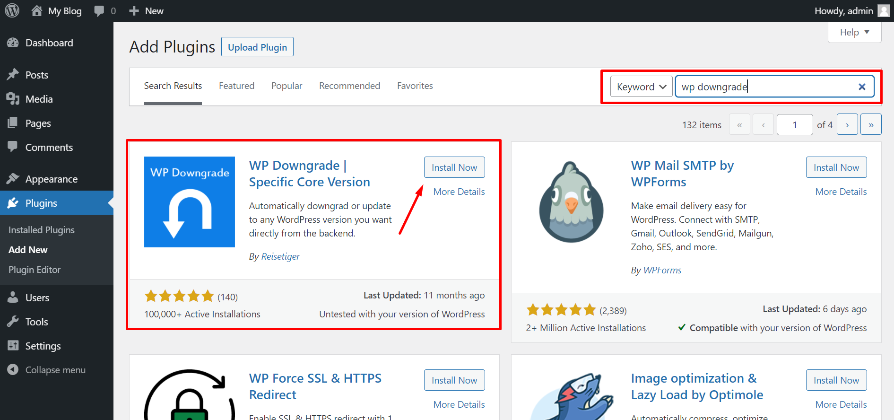Open the Add New submenu item
Image resolution: width=894 pixels, height=420 pixels.
click(x=28, y=250)
